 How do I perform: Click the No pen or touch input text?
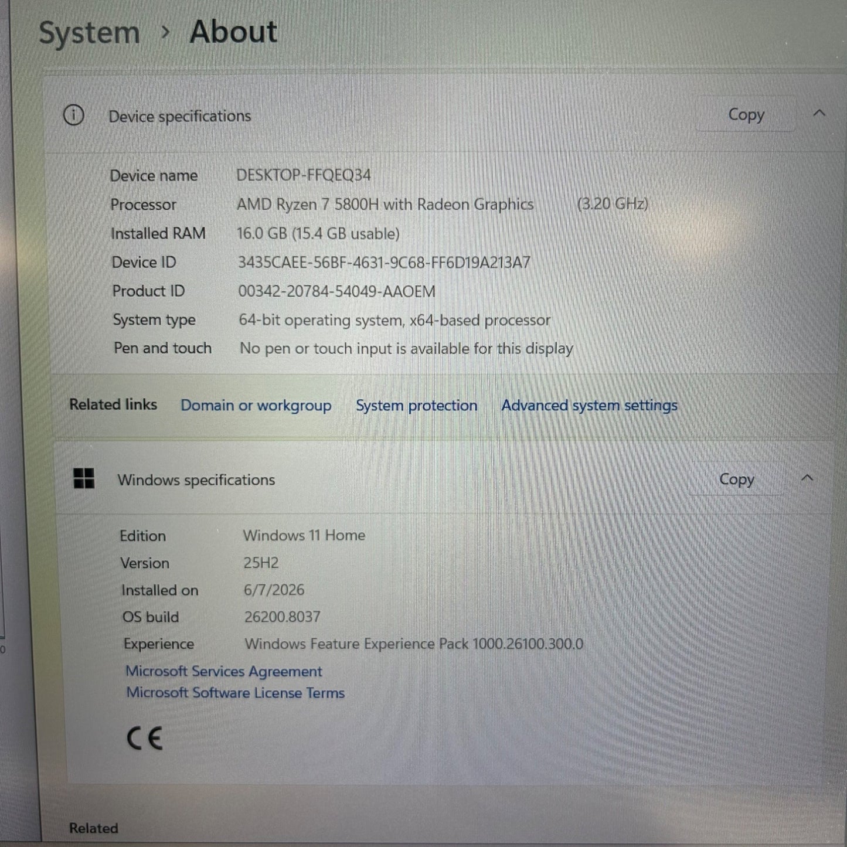point(406,348)
